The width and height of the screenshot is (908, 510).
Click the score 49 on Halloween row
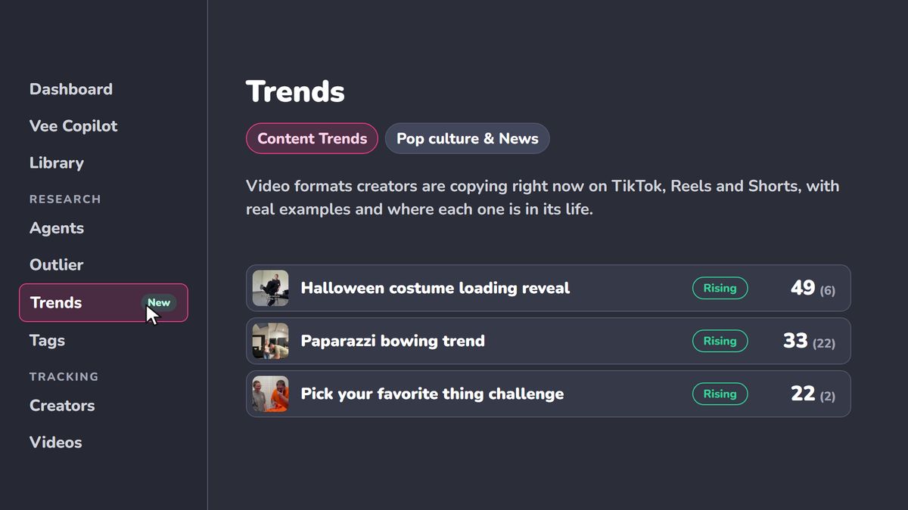click(x=803, y=288)
